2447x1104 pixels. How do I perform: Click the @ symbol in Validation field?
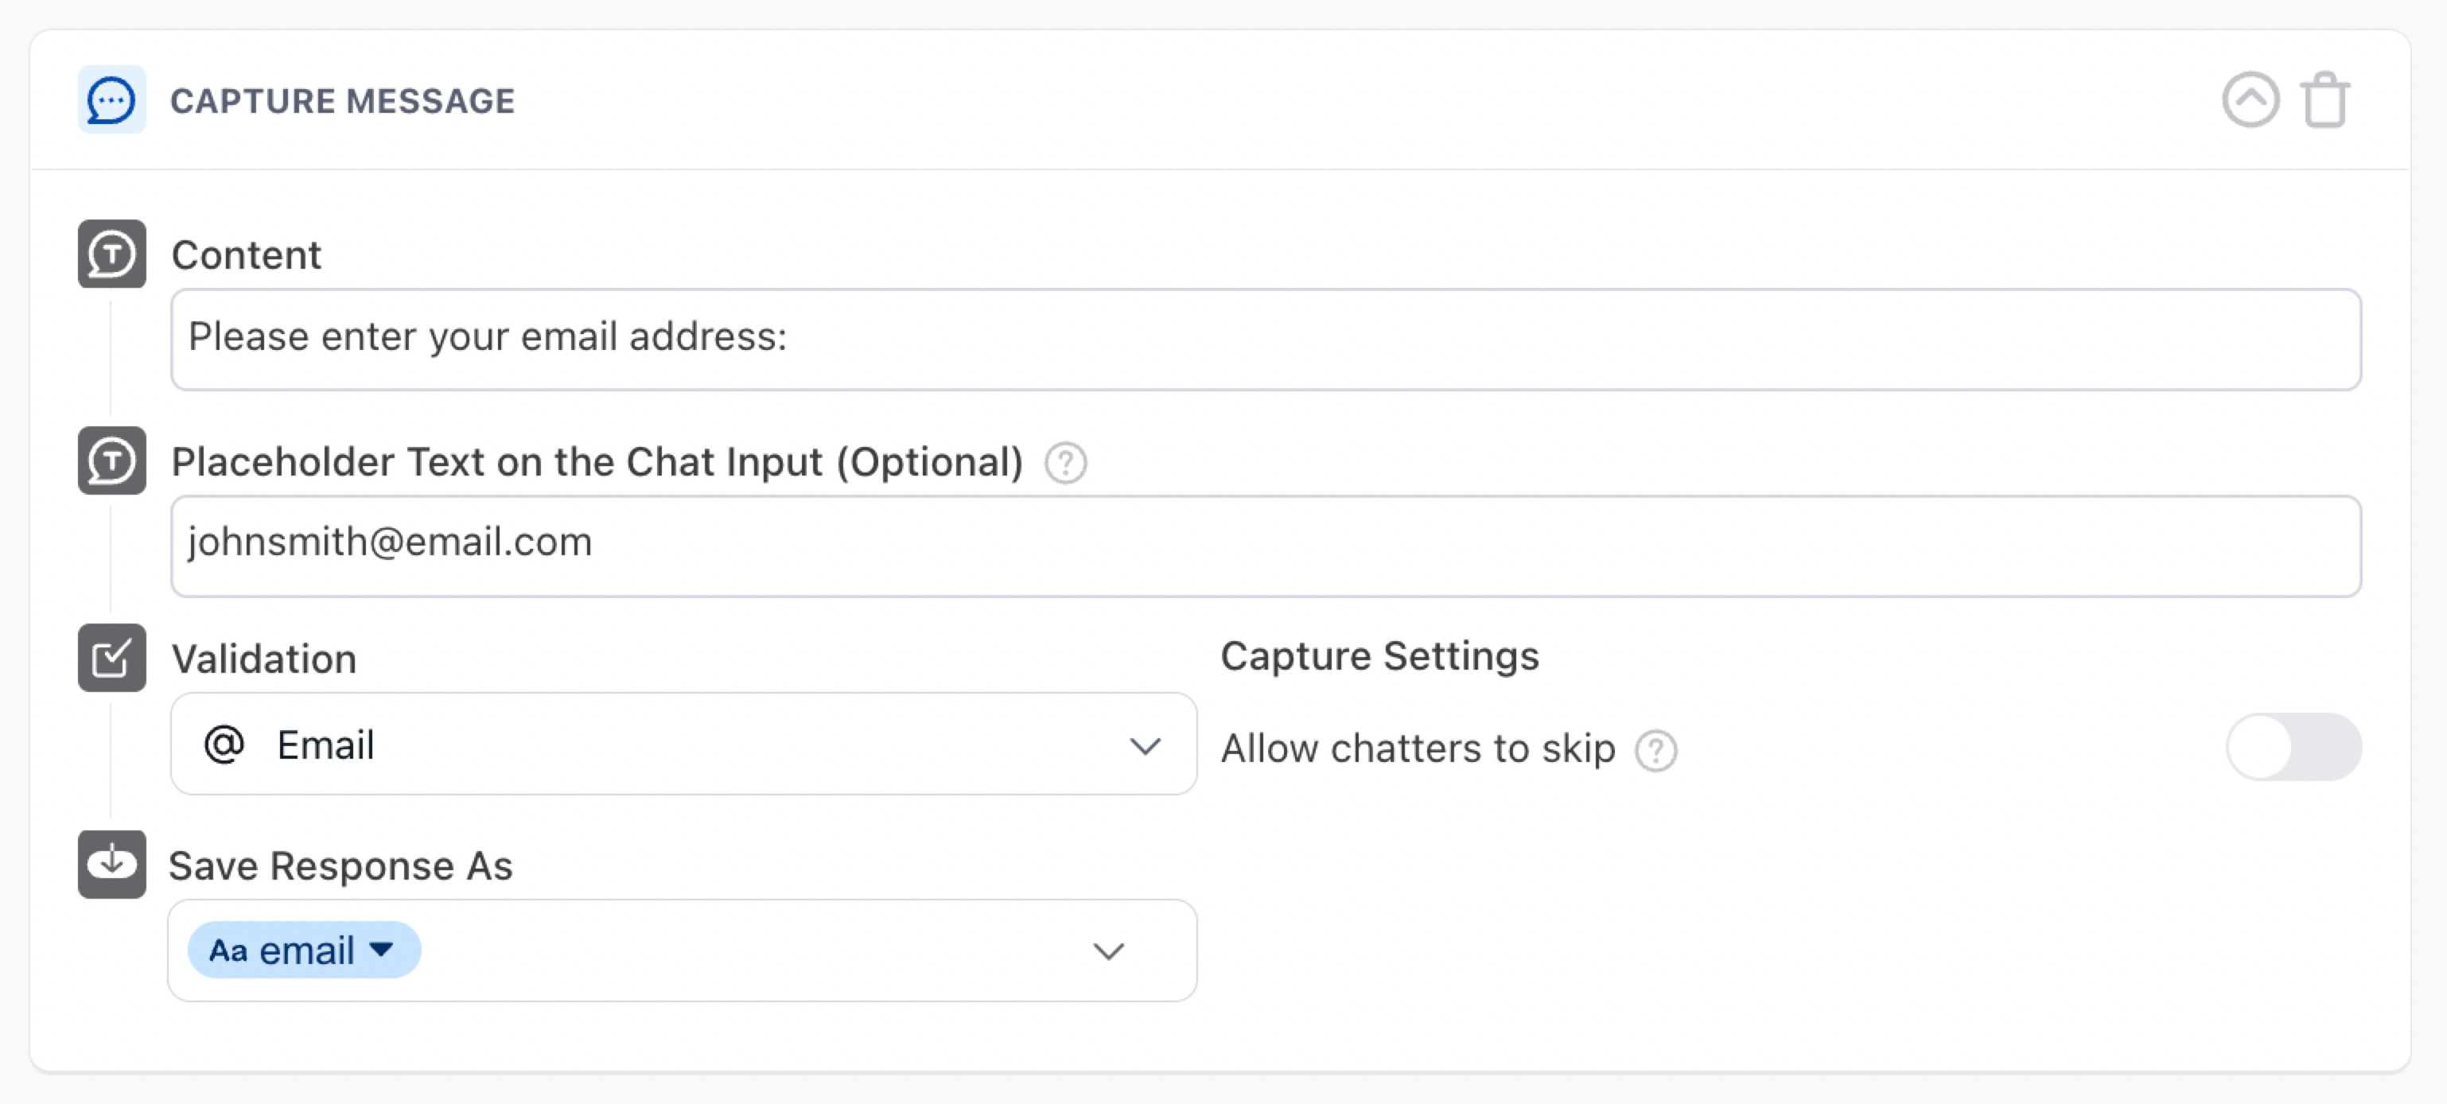[x=224, y=744]
